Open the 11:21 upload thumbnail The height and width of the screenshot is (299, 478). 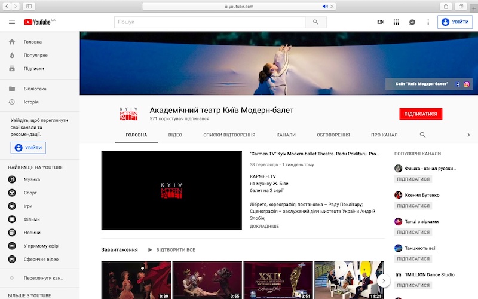tap(349, 280)
